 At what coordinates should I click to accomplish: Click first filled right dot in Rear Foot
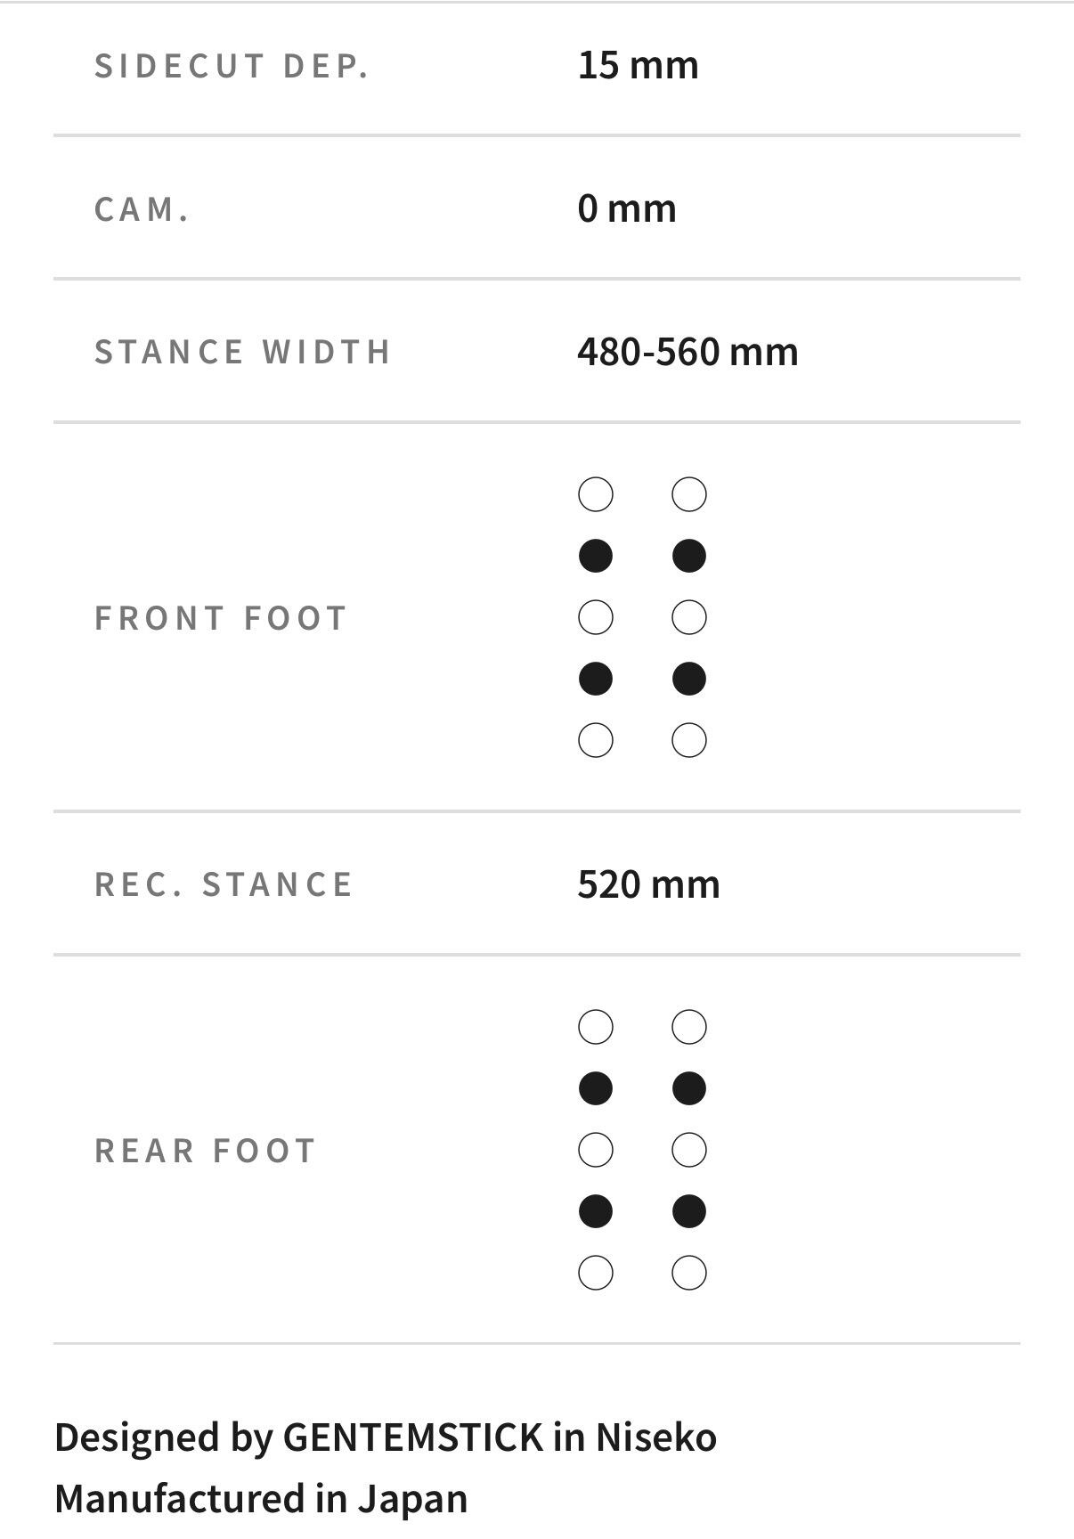pyautogui.click(x=689, y=1088)
